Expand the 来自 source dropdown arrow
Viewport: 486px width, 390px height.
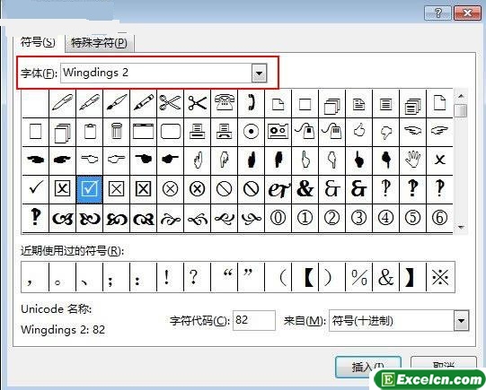coord(462,320)
